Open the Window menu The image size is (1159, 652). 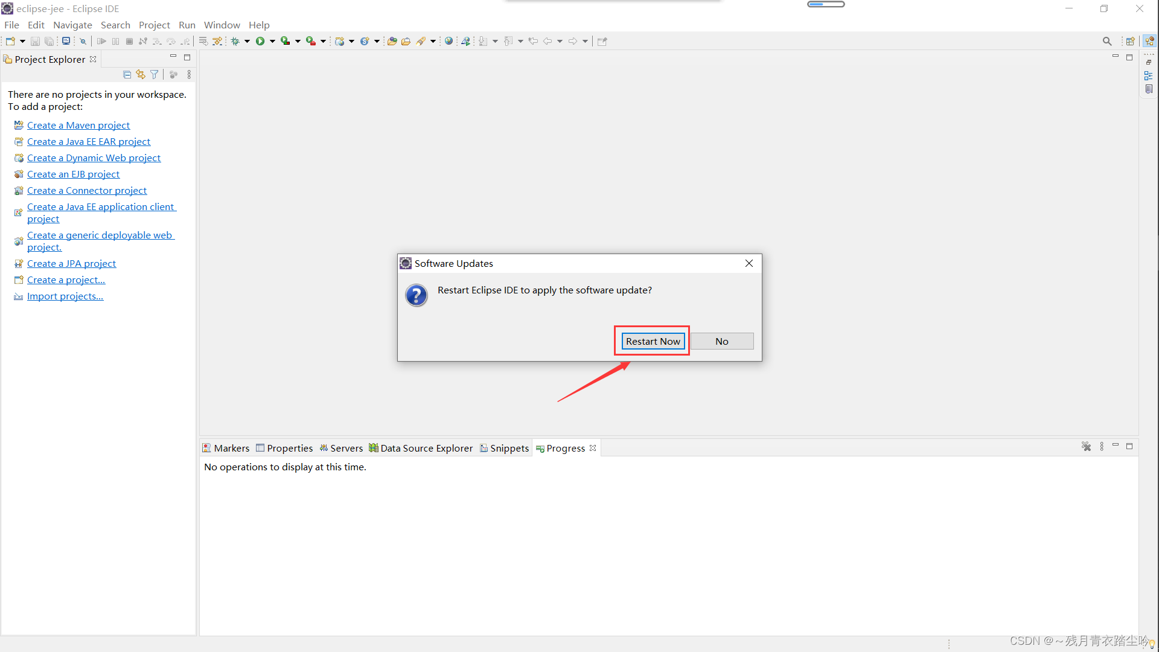click(x=222, y=25)
